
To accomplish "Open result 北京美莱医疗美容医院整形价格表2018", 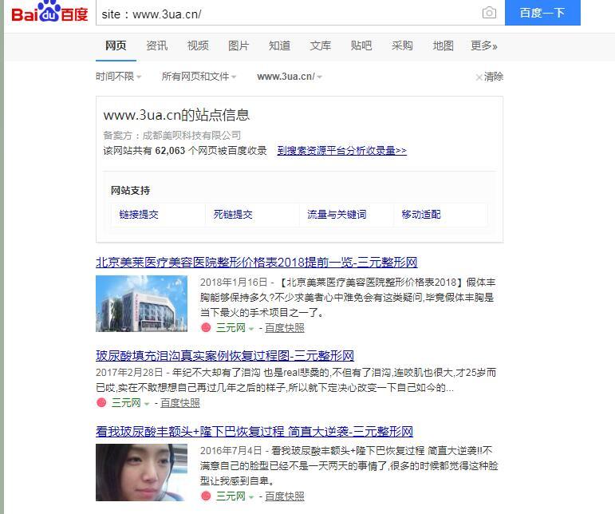I will pos(257,262).
